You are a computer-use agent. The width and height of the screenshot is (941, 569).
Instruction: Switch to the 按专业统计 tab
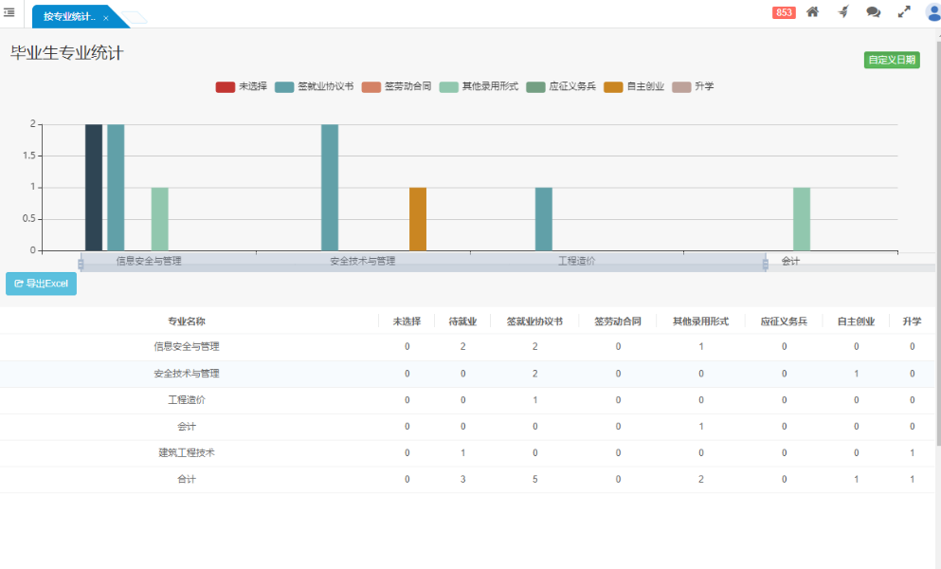(x=69, y=17)
